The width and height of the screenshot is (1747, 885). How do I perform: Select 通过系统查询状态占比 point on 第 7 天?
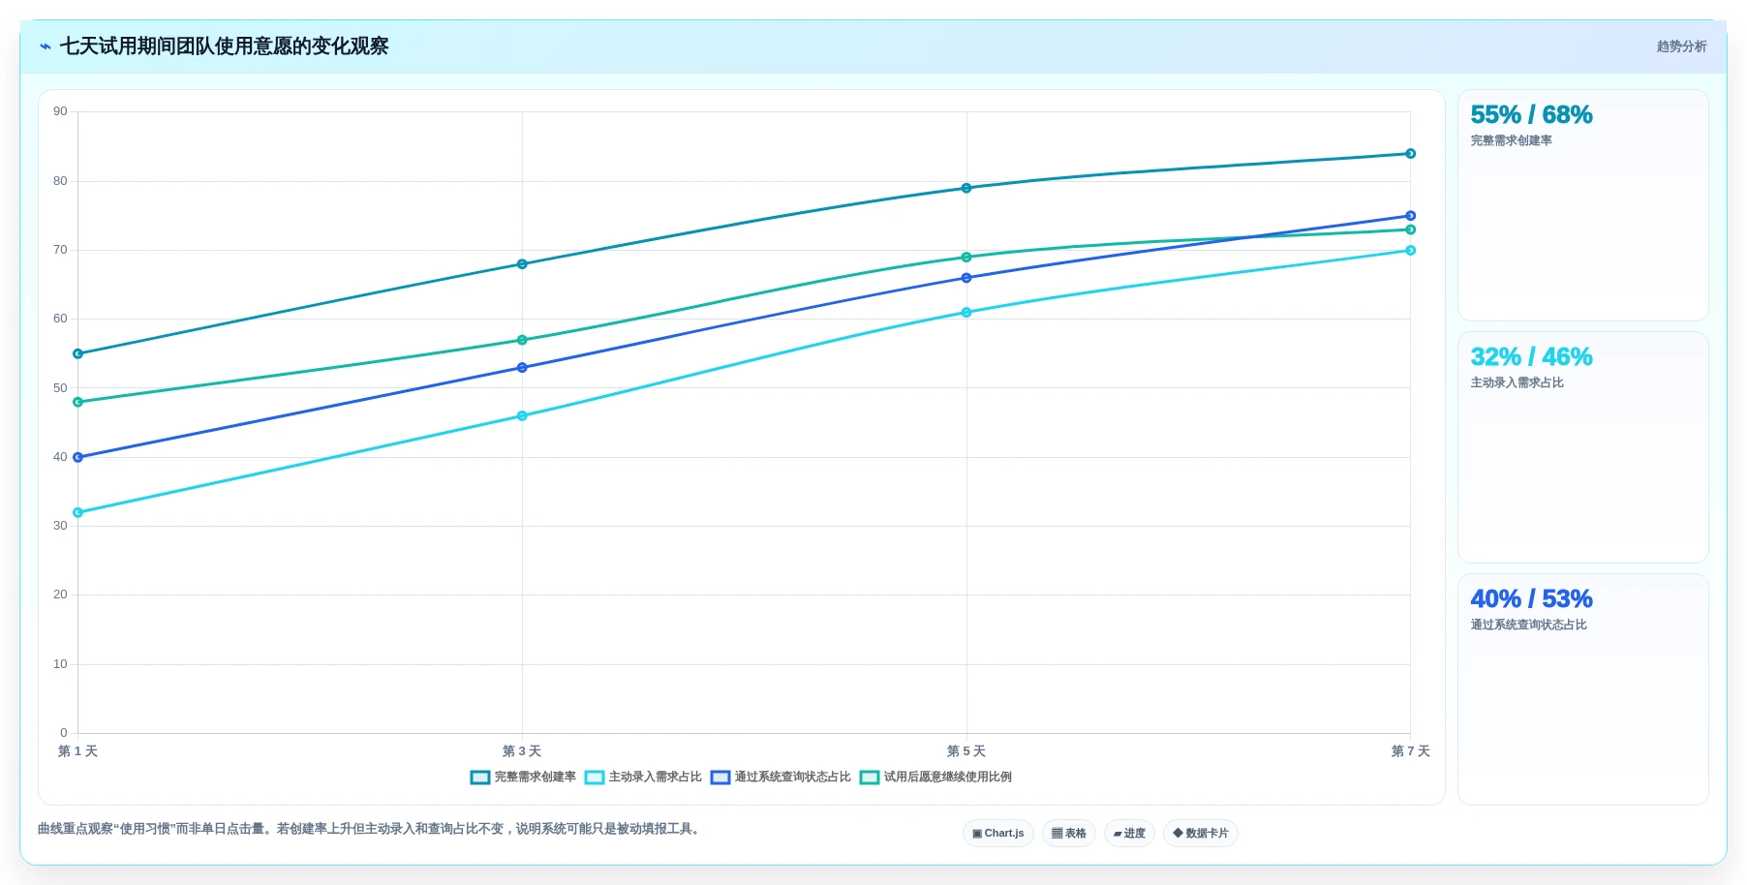pos(1410,216)
